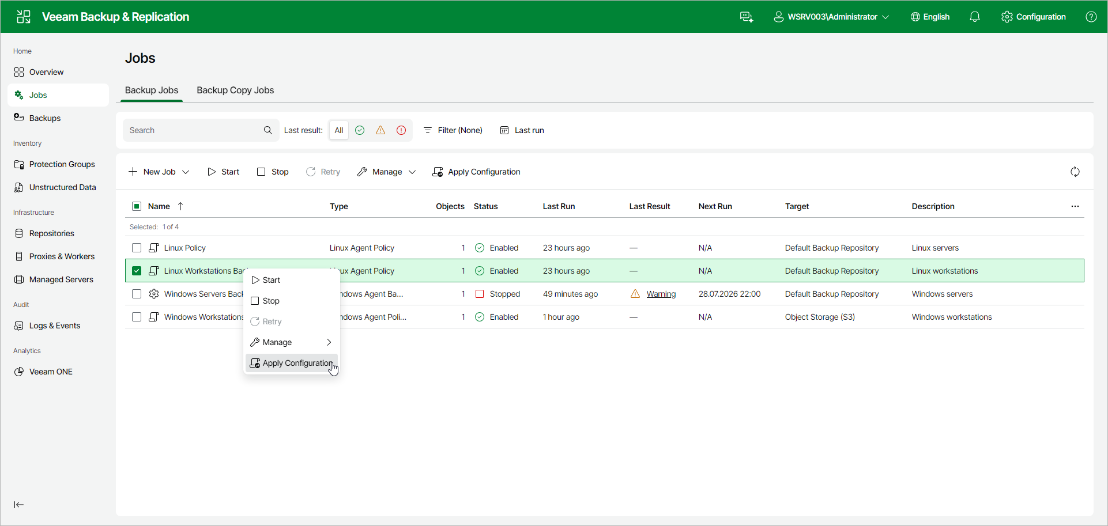1108x526 pixels.
Task: Click the toolbar Start button
Action: click(223, 172)
